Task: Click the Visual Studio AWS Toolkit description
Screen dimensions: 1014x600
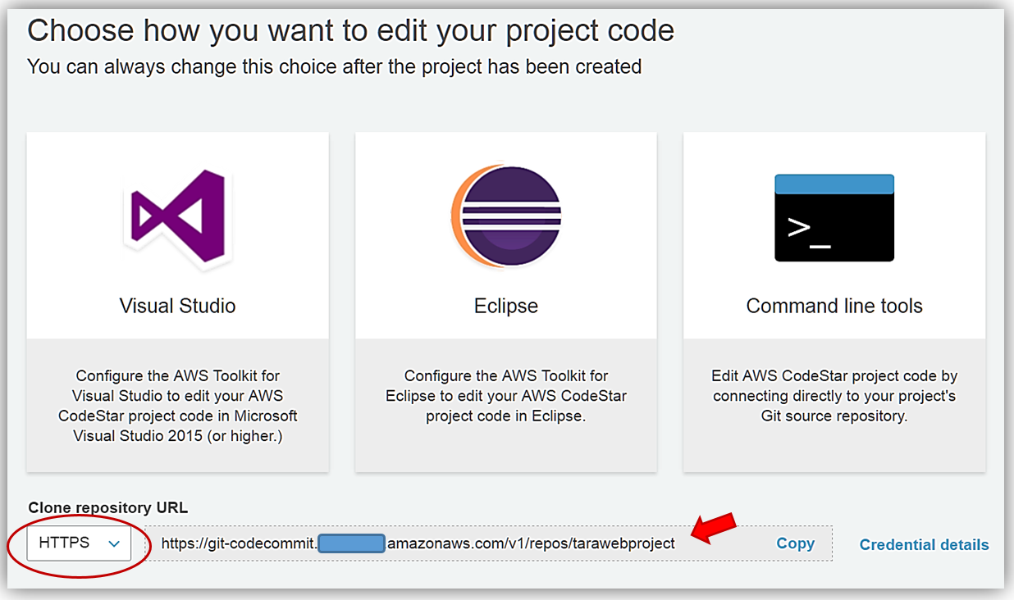Action: [x=178, y=406]
